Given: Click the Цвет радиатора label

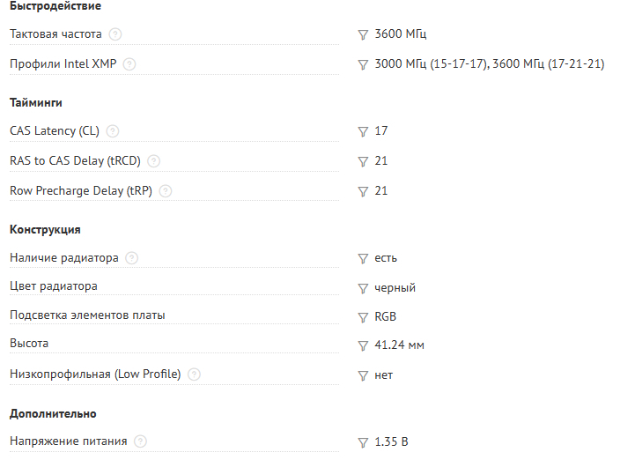Looking at the screenshot, I should (x=53, y=286).
